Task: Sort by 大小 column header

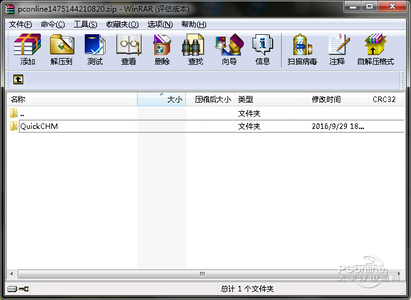Action: [x=162, y=100]
